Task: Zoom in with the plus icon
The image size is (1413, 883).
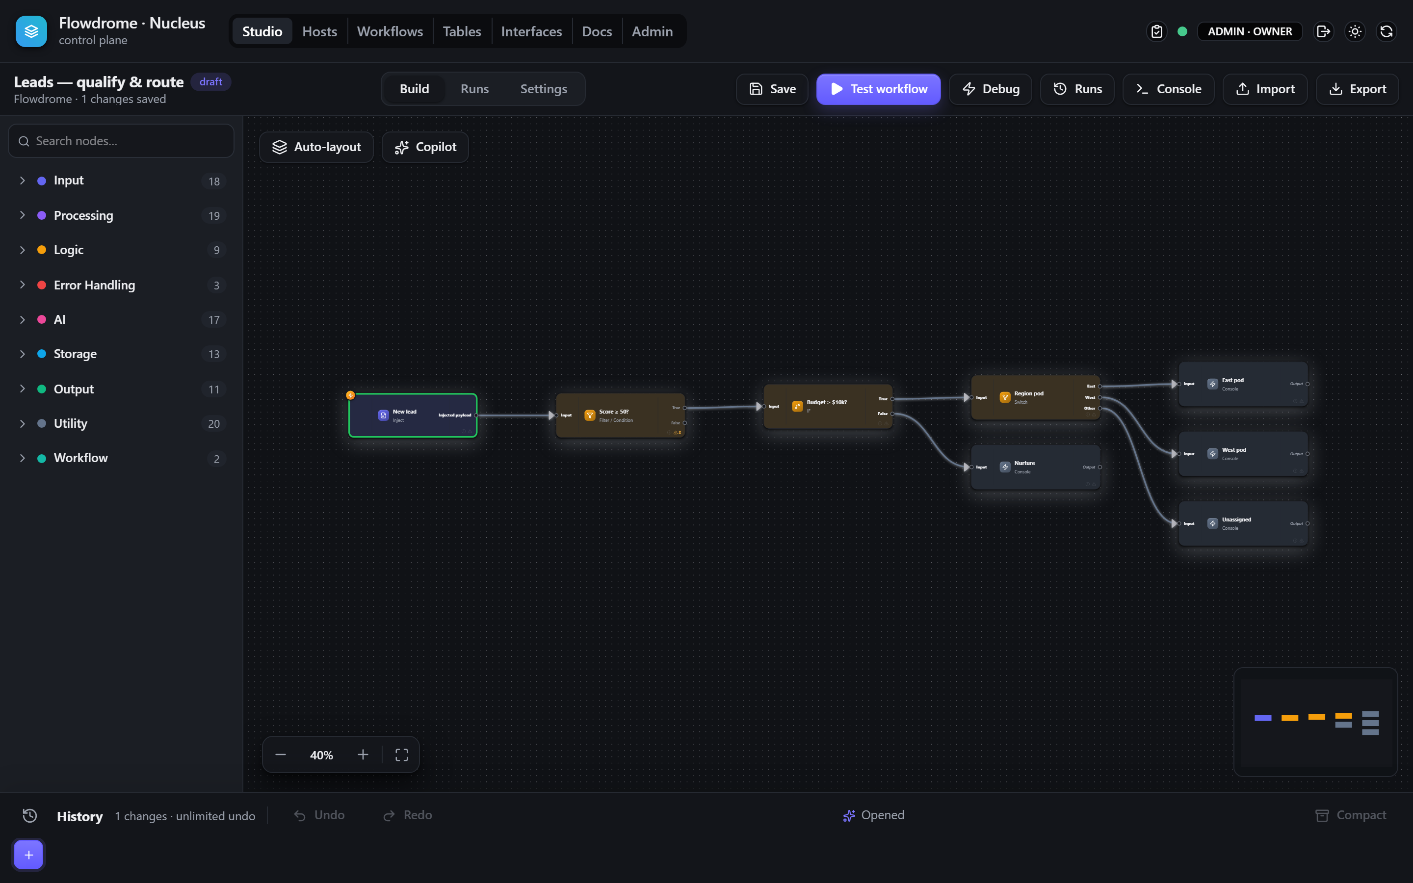Action: coord(363,754)
